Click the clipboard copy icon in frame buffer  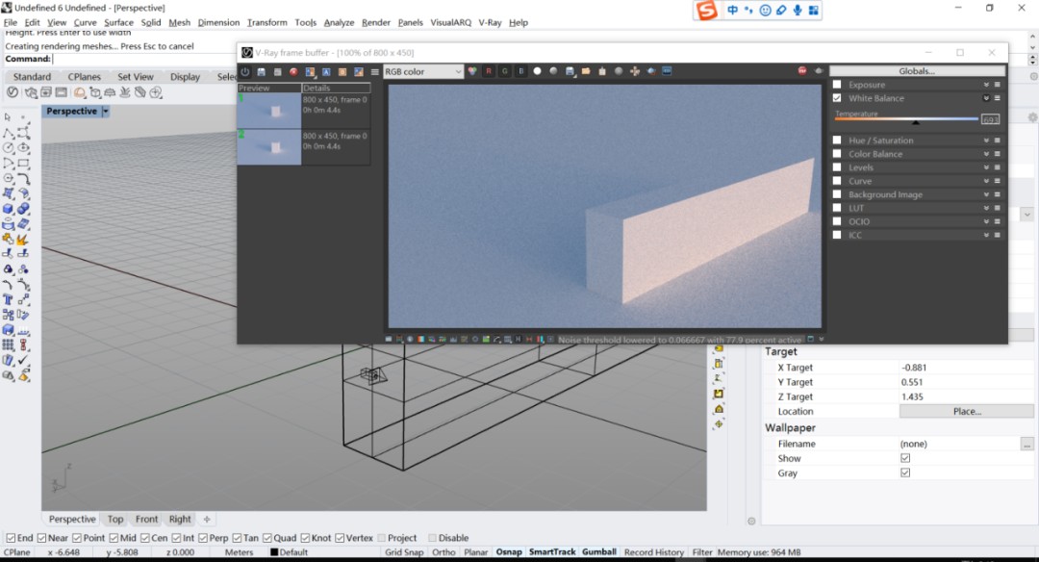[602, 71]
